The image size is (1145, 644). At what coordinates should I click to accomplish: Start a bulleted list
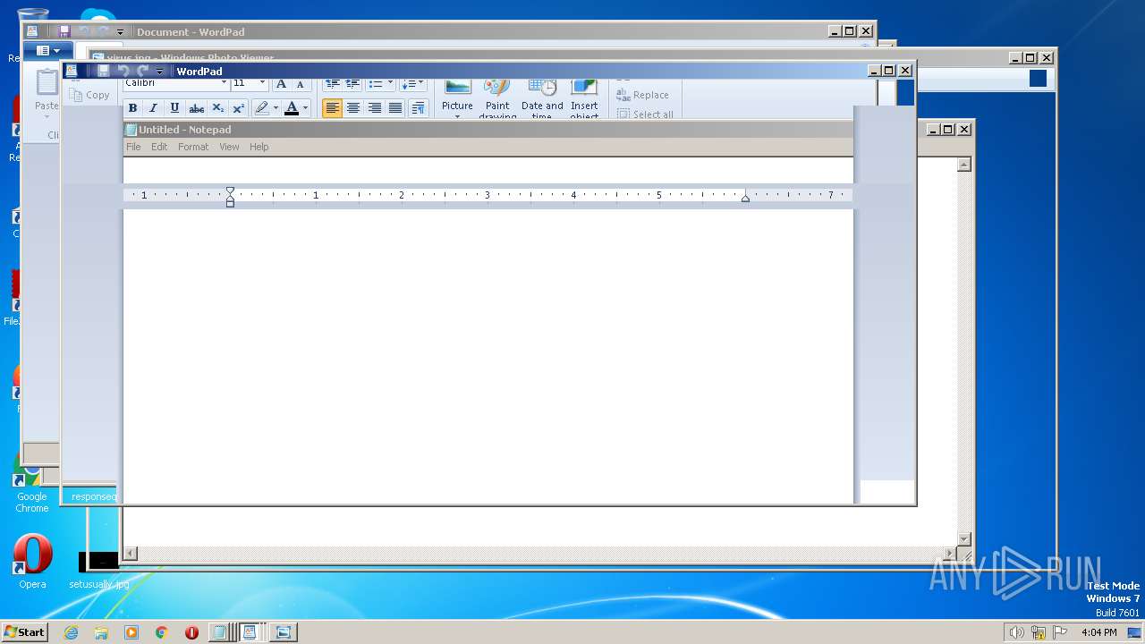(376, 84)
